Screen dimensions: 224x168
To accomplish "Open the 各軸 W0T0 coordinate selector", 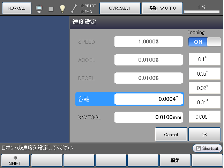I will pos(162,8).
